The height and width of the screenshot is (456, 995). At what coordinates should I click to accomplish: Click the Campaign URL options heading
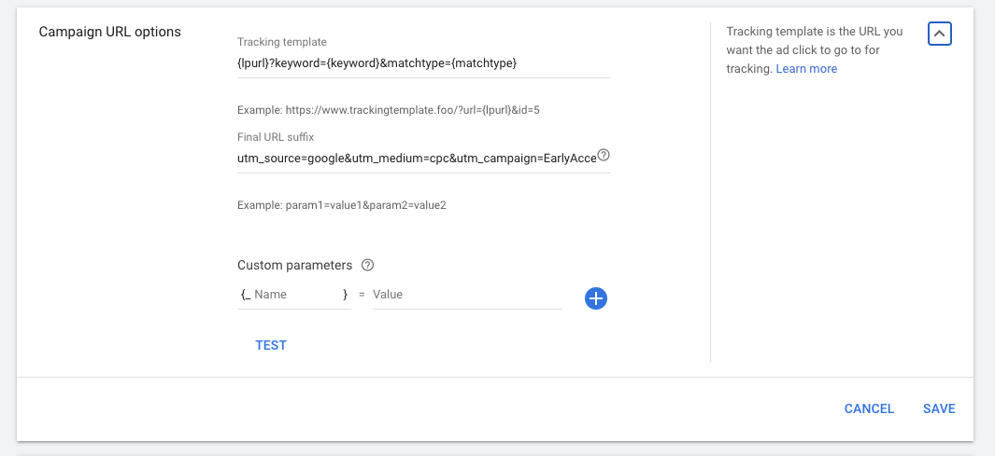pos(109,32)
